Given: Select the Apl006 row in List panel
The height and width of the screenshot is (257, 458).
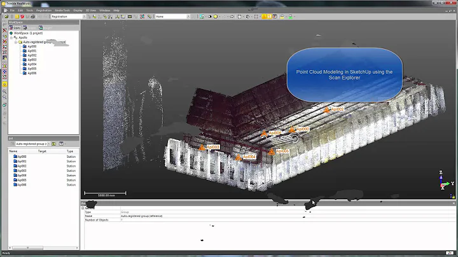Looking at the screenshot, I should 43,185.
